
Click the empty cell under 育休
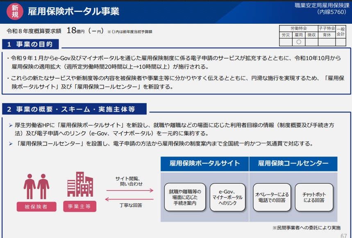327,42
